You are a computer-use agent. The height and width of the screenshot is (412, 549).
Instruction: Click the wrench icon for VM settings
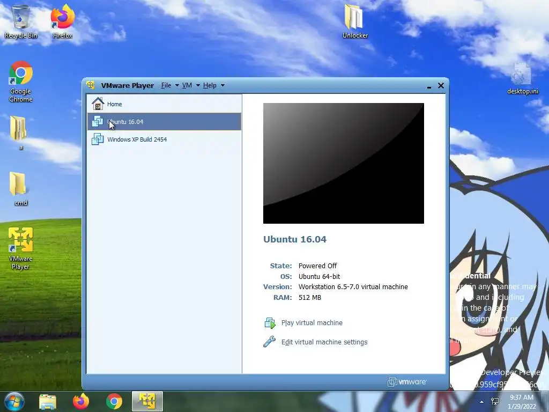(x=270, y=342)
